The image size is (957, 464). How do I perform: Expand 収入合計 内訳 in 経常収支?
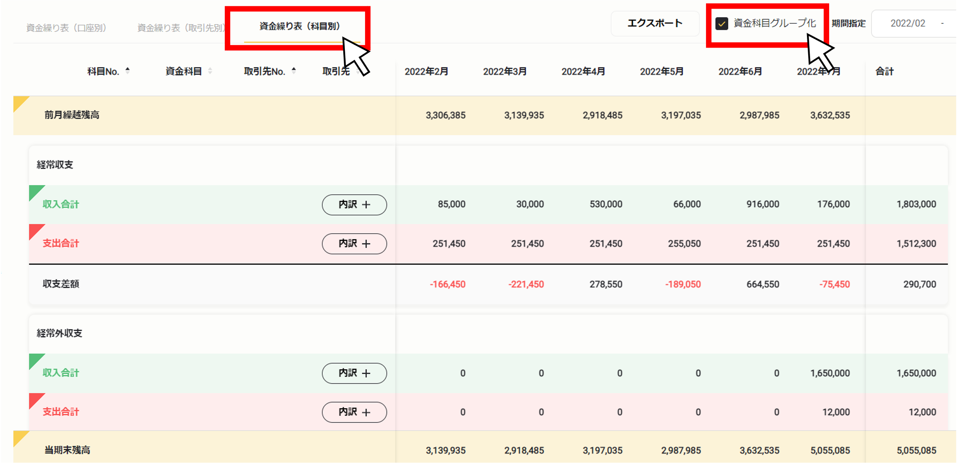354,204
